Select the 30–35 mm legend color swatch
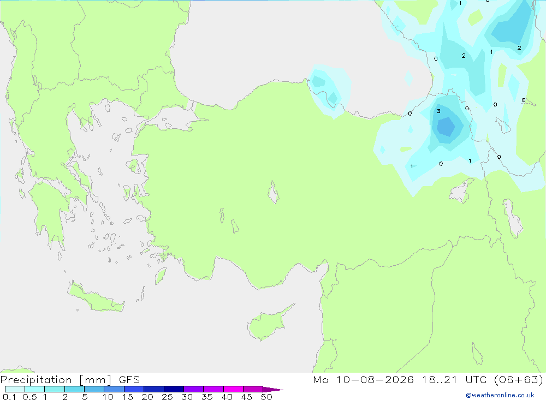The image size is (546, 400). click(x=193, y=389)
